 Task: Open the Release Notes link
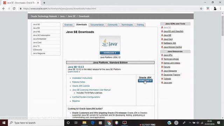(78, 82)
